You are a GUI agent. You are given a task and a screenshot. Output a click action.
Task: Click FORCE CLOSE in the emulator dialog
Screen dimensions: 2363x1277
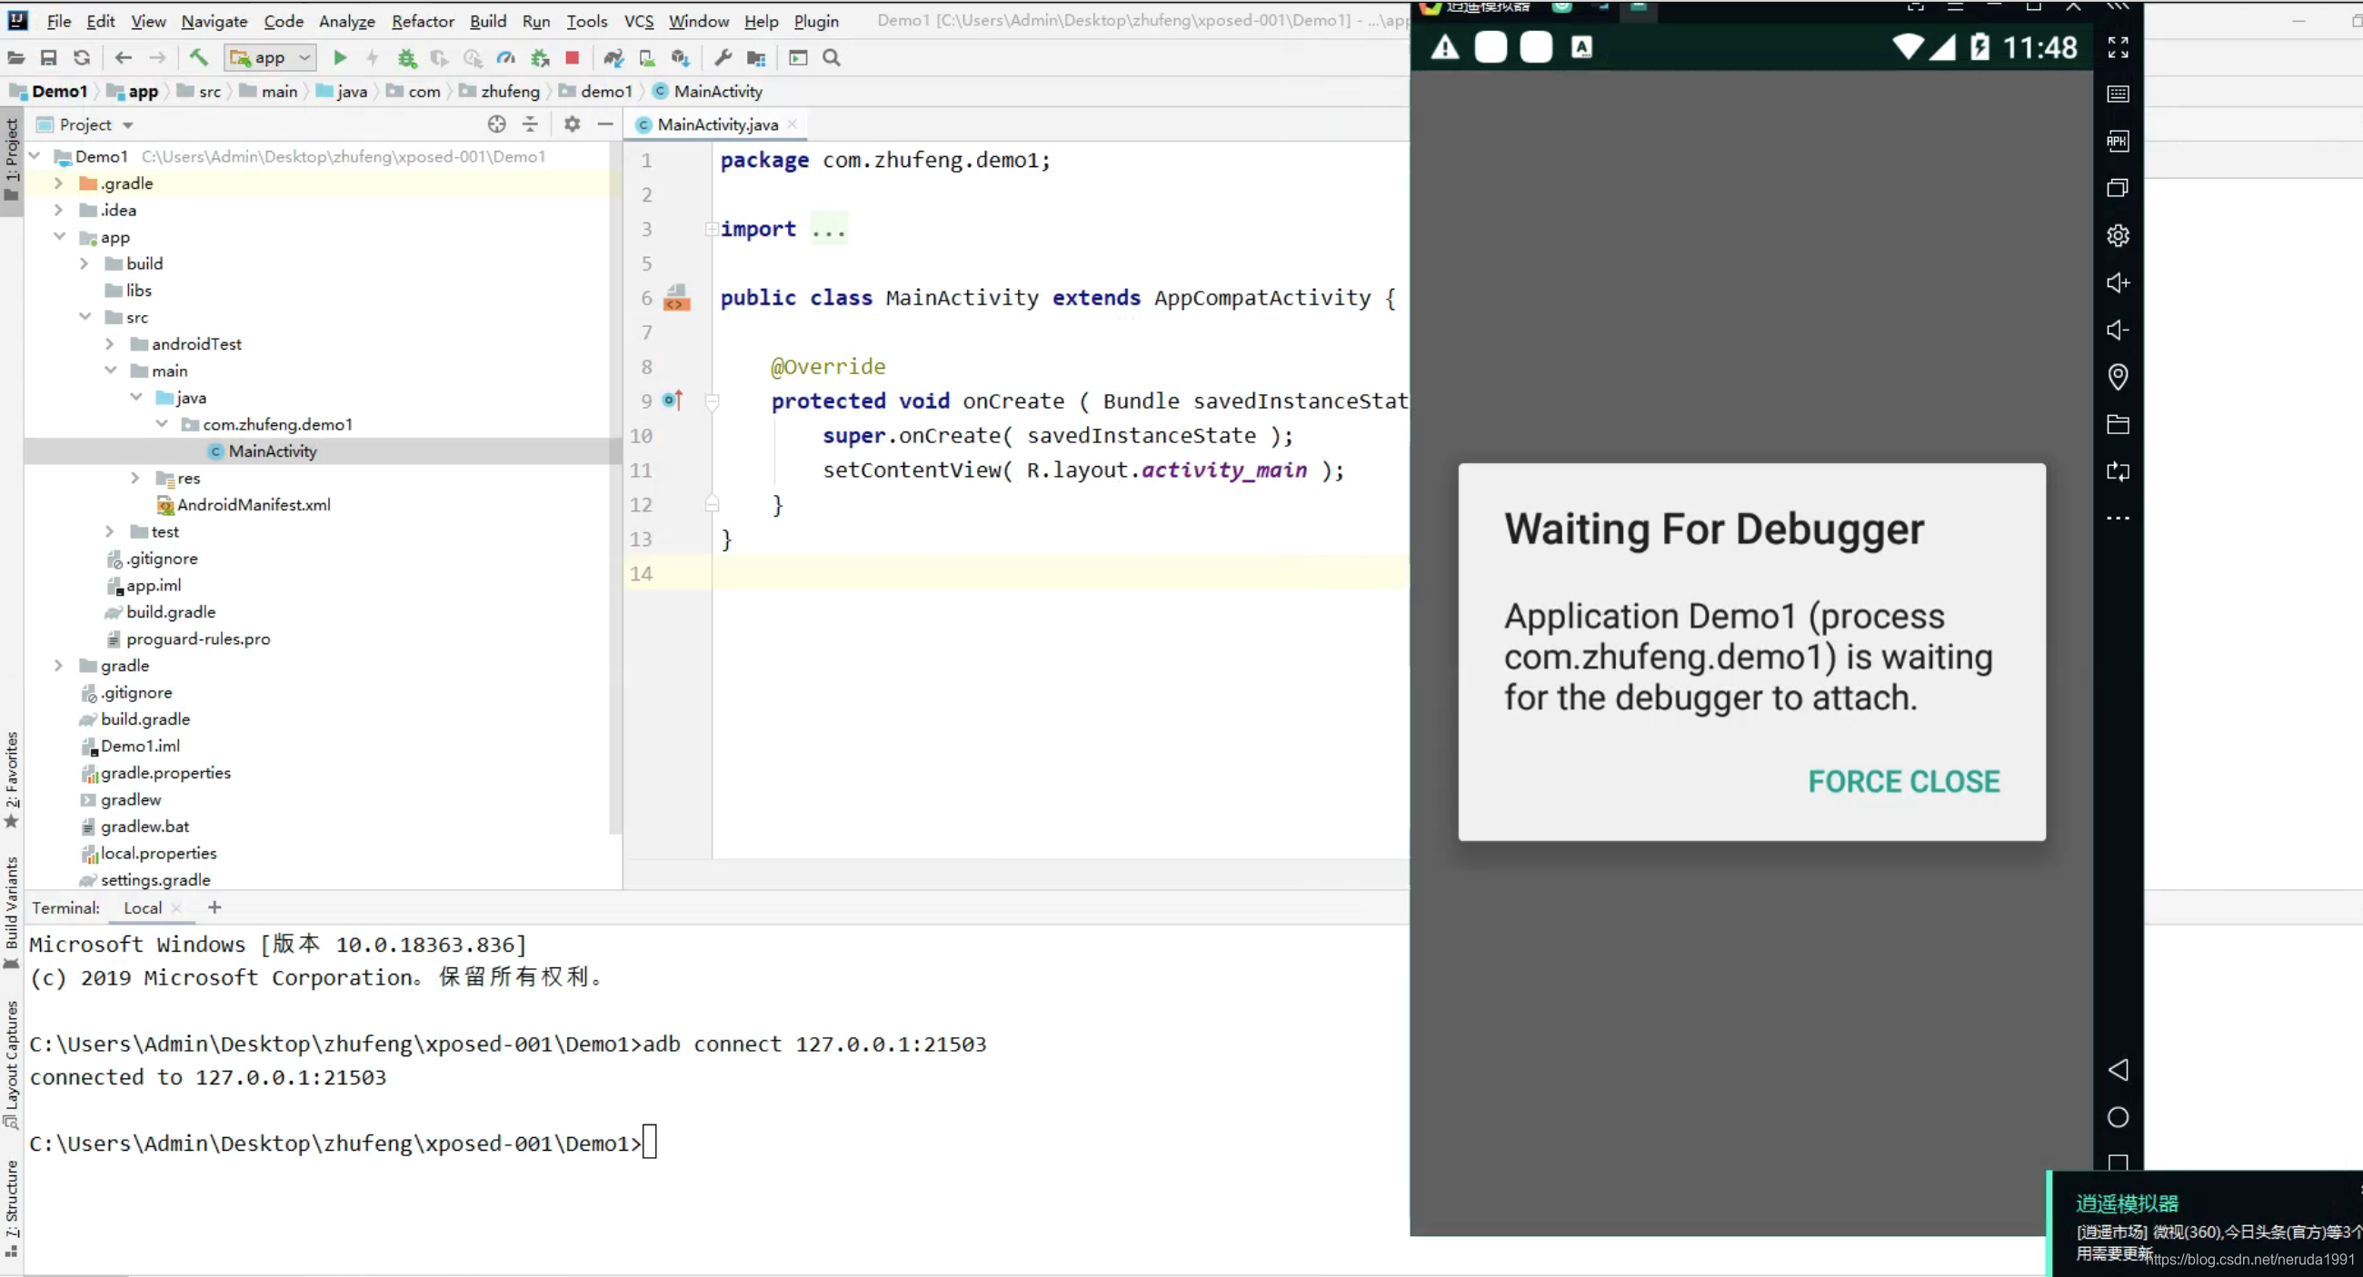(1903, 781)
